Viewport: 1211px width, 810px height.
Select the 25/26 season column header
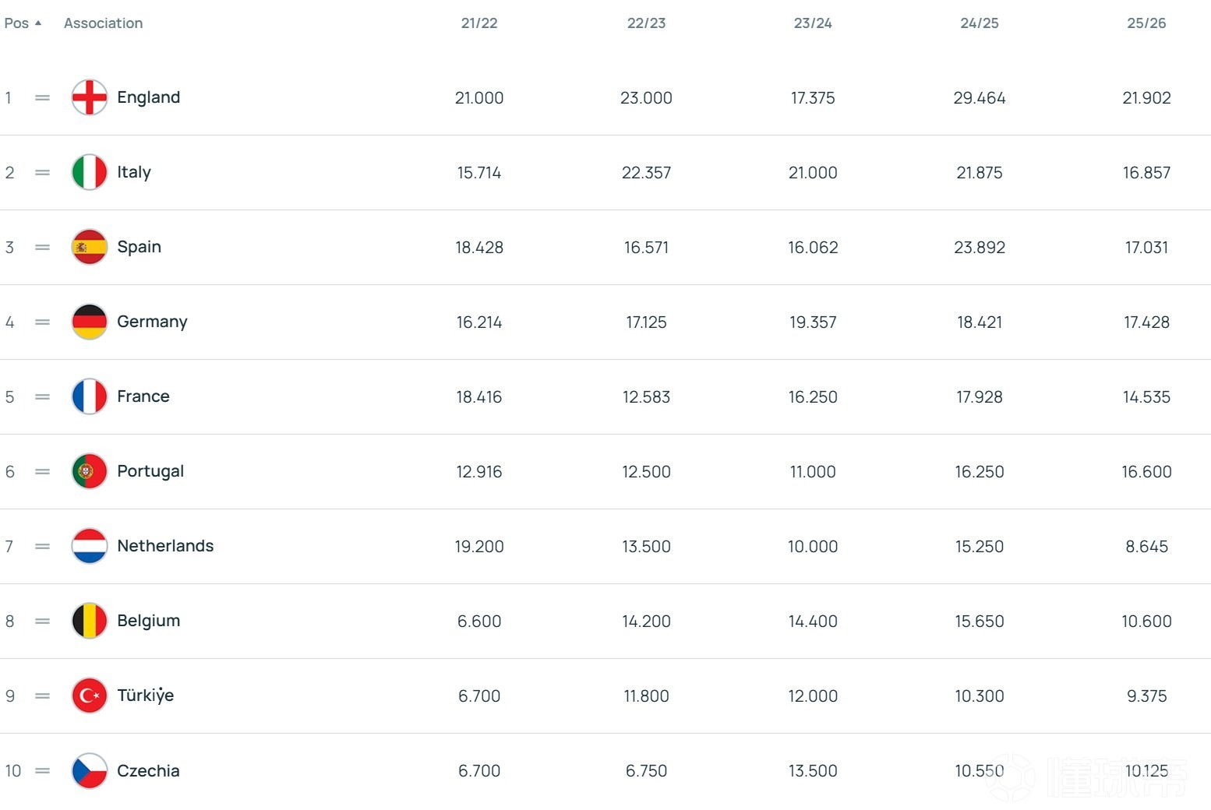click(1146, 23)
